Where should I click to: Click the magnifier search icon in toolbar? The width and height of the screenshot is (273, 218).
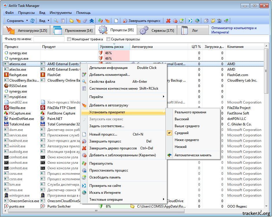[56, 21]
